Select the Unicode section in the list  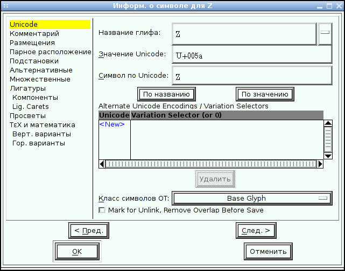pyautogui.click(x=50, y=24)
